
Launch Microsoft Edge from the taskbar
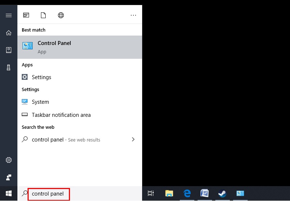[187, 193]
